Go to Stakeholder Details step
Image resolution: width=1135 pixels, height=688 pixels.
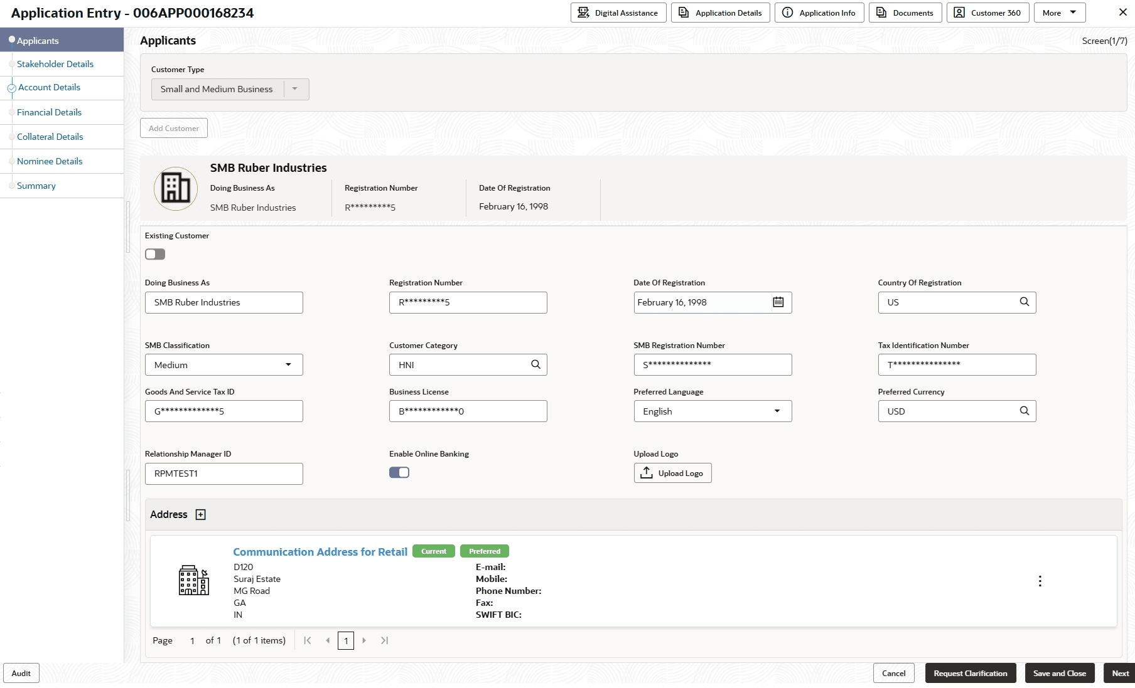click(55, 64)
